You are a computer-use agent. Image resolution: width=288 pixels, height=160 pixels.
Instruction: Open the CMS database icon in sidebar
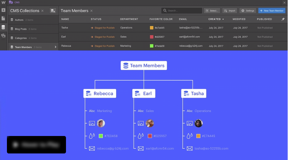coord(3,27)
